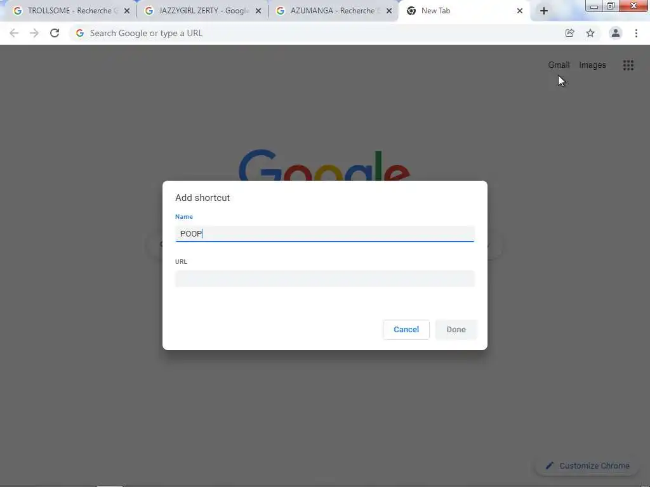Share this page icon in toolbar
650x487 pixels.
pos(569,33)
